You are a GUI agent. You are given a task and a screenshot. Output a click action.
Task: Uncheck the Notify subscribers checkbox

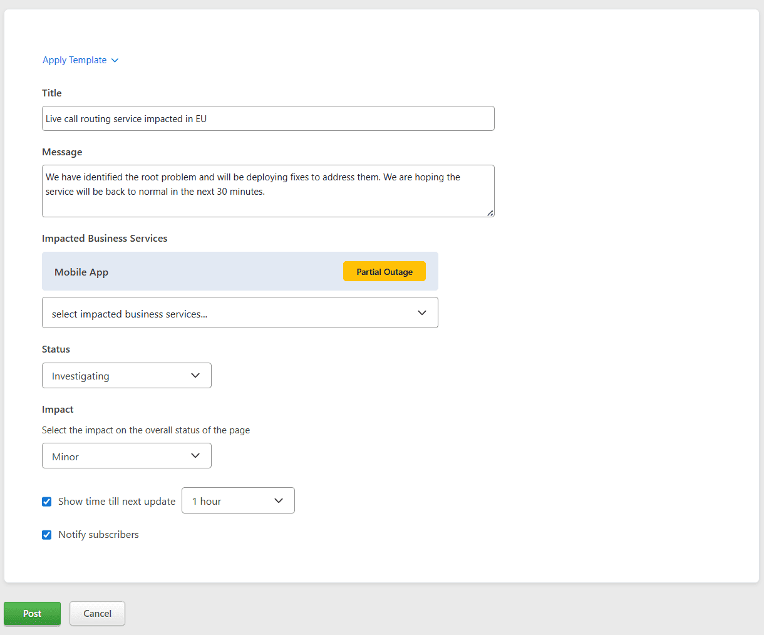[x=47, y=535]
